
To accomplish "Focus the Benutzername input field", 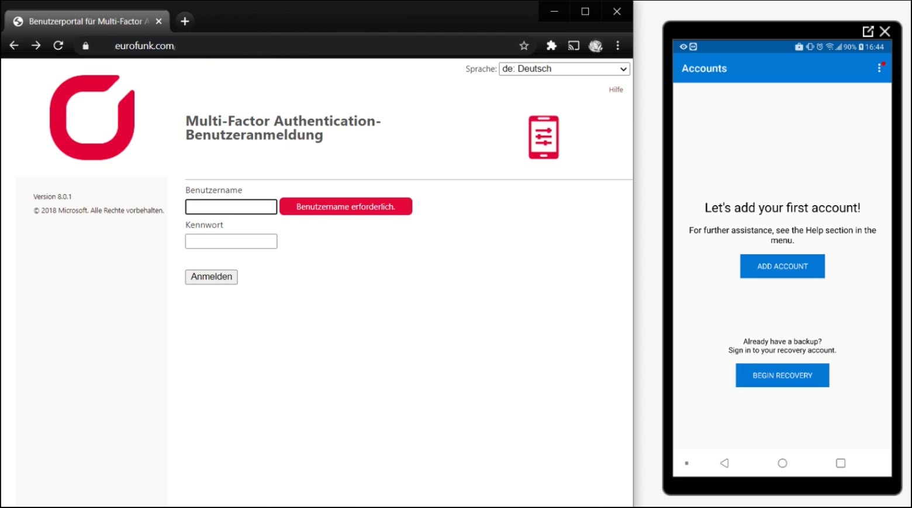I will point(231,207).
